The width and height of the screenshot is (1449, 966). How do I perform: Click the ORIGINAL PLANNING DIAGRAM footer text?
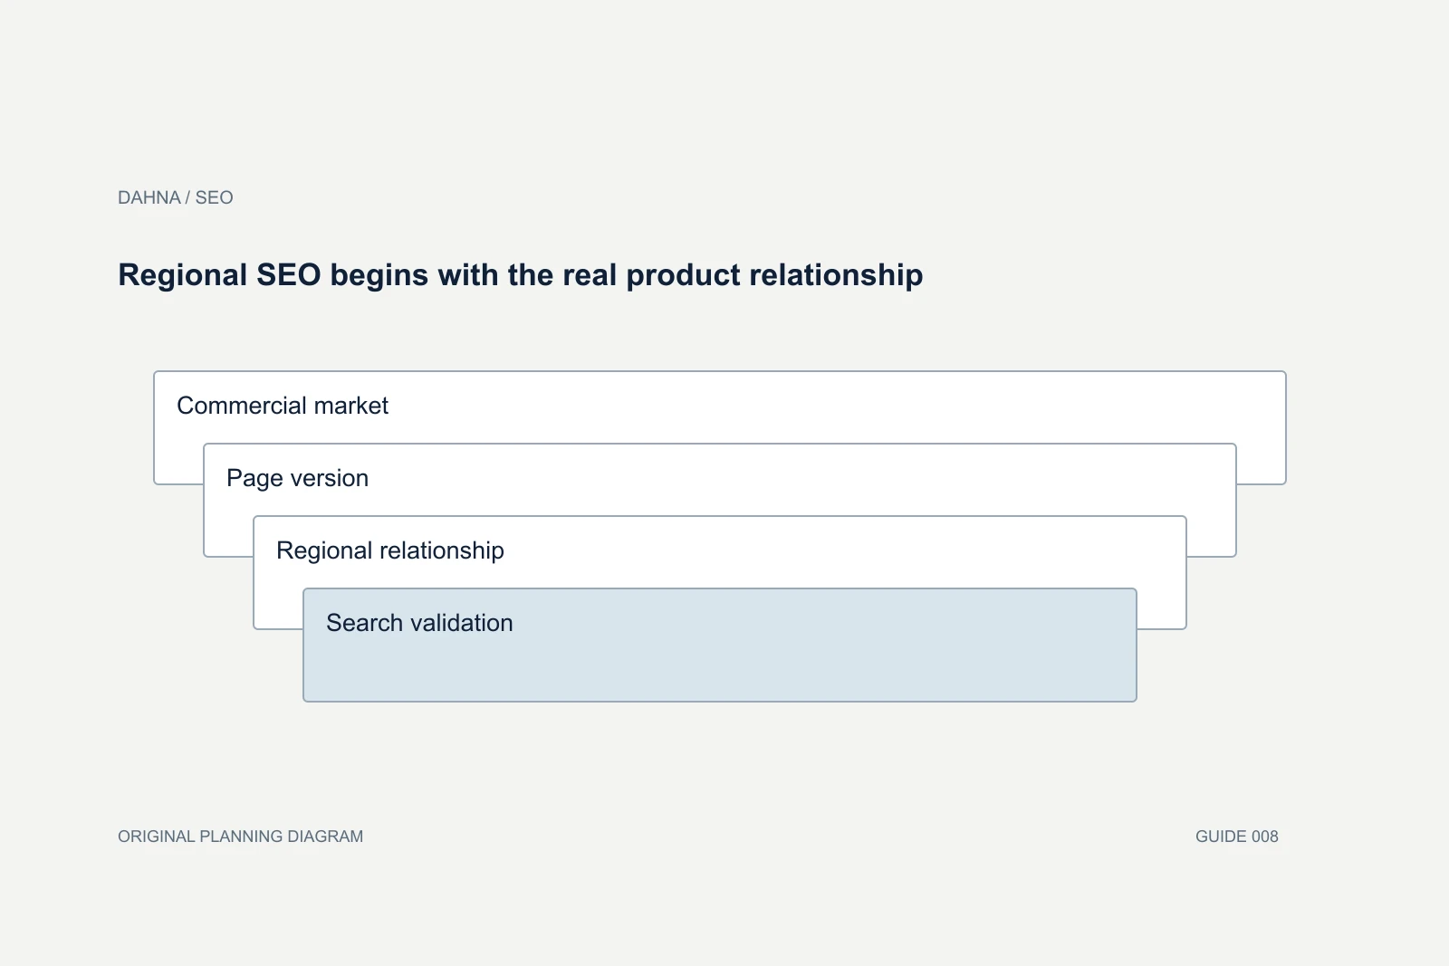pos(241,837)
